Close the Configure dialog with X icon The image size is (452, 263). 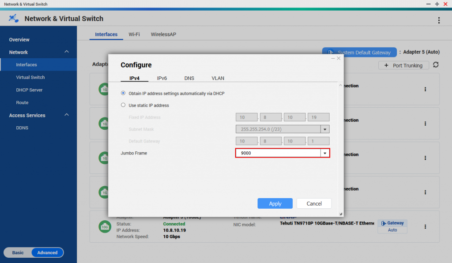tap(339, 58)
